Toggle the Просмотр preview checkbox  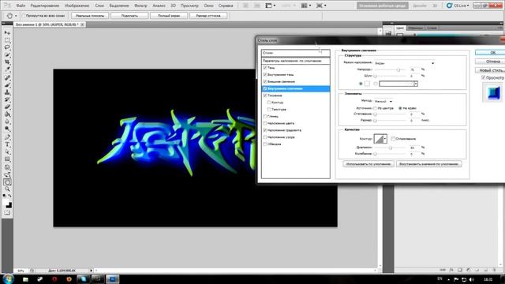pos(484,77)
